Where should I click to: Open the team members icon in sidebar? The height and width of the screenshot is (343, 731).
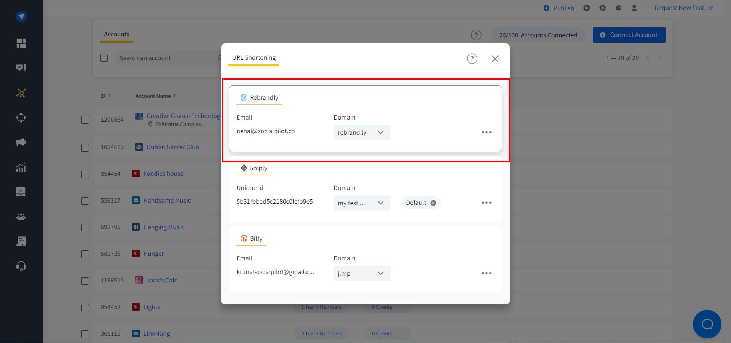21,217
